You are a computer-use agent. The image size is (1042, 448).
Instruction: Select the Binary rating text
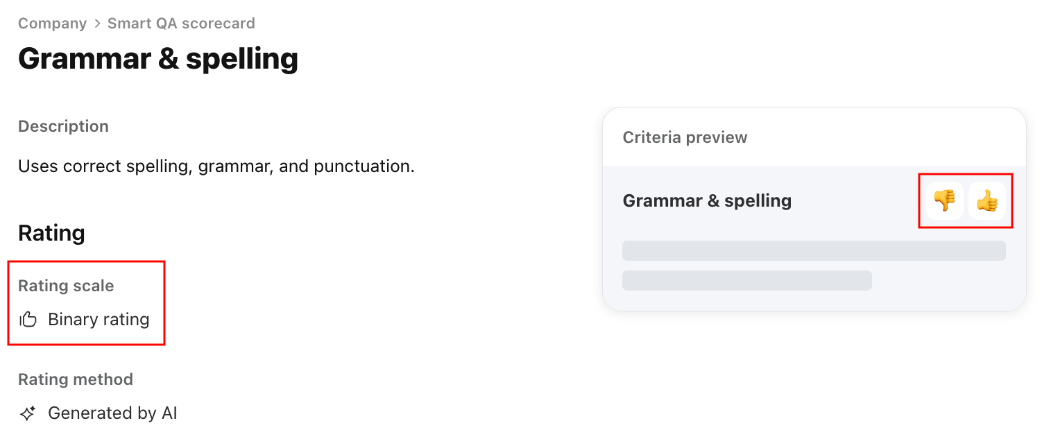(99, 320)
